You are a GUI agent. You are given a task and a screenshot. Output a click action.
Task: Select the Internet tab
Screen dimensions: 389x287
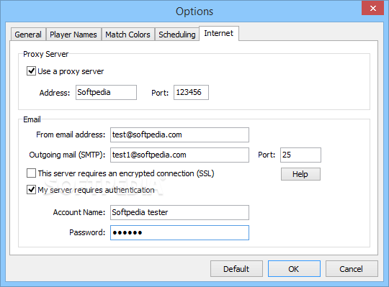(x=219, y=33)
